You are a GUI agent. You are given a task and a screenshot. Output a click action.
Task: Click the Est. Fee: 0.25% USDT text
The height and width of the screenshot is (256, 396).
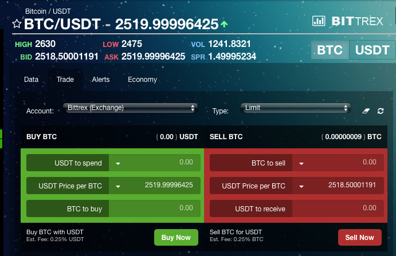[55, 239]
